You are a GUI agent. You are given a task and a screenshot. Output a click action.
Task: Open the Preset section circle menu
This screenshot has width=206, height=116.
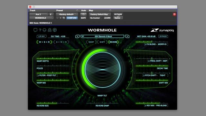(77, 10)
